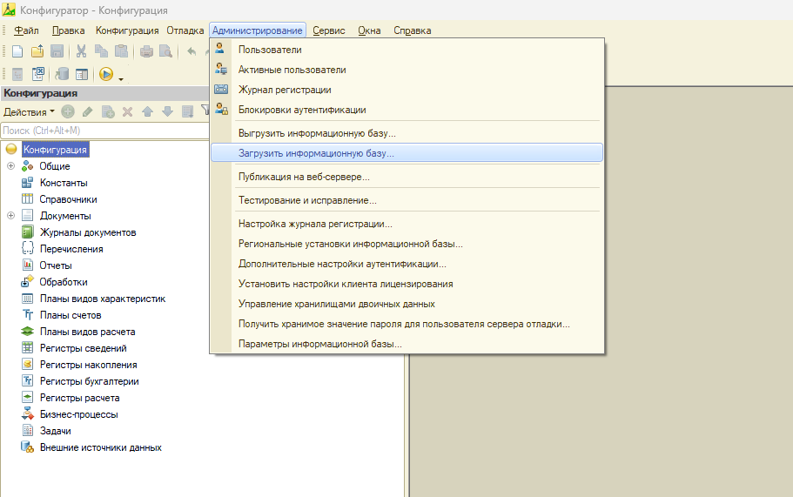
Task: Select Регистры сведений in the tree
Action: [84, 348]
